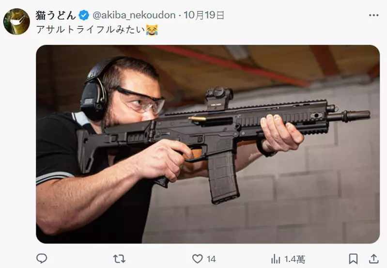Click the rifle magazine in the image

[223, 176]
